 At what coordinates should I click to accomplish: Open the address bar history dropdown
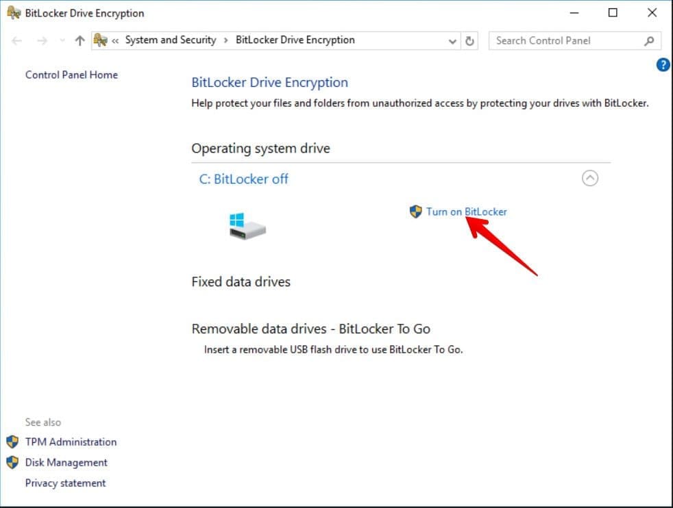click(x=452, y=40)
